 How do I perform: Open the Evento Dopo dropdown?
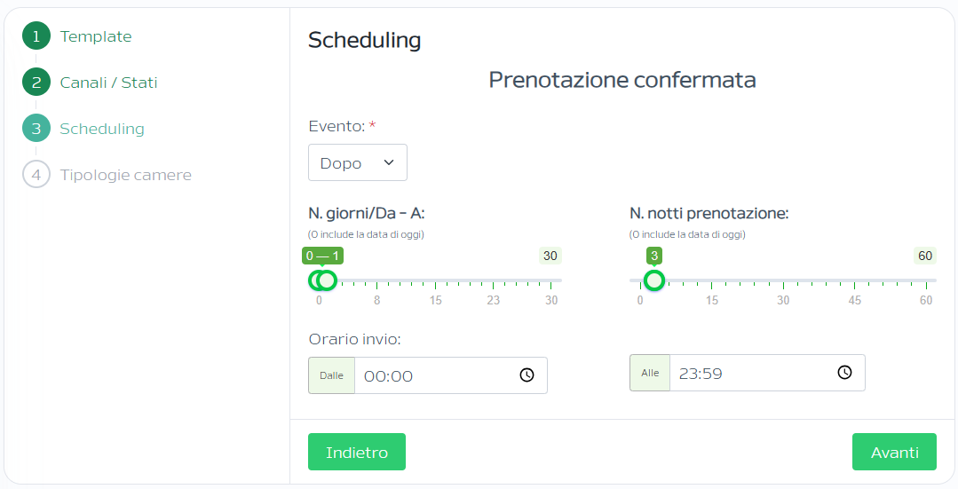[x=358, y=162]
